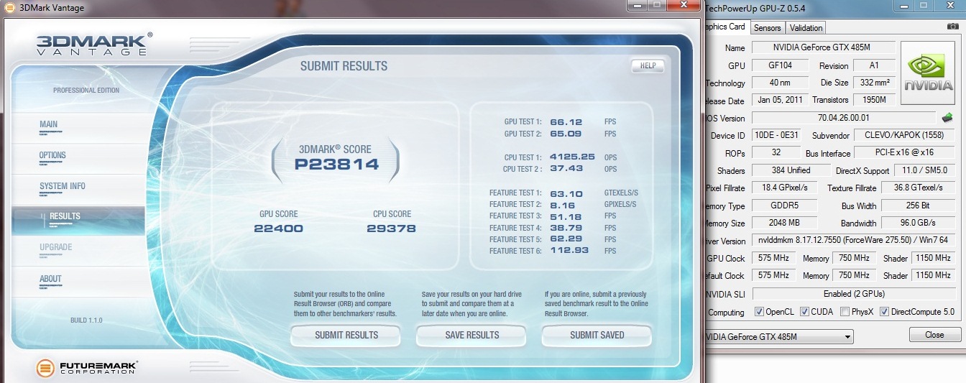Click the Device ID 10DE - 0E31 field
This screenshot has height=383, width=966.
coord(776,135)
